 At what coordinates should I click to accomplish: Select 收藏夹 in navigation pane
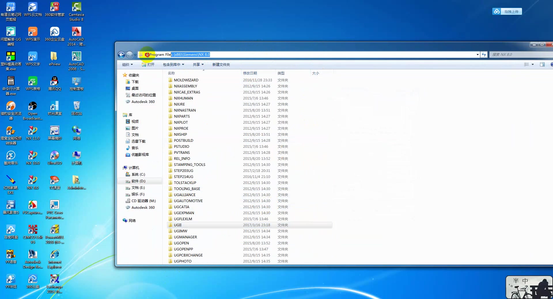tap(134, 75)
